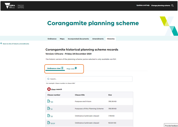Image resolution: width=178 pixels, height=127 pixels.
Task: Open the PDF icon for clause 02.01
Action: [x=49, y=122]
